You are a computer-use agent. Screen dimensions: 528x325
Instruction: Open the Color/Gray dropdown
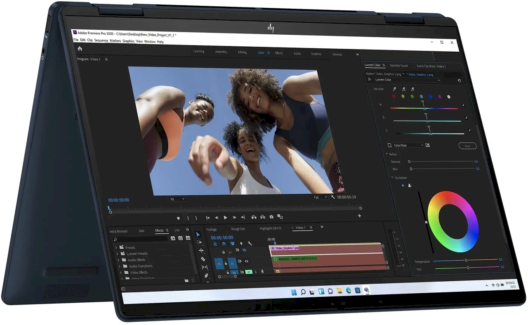click(x=408, y=145)
